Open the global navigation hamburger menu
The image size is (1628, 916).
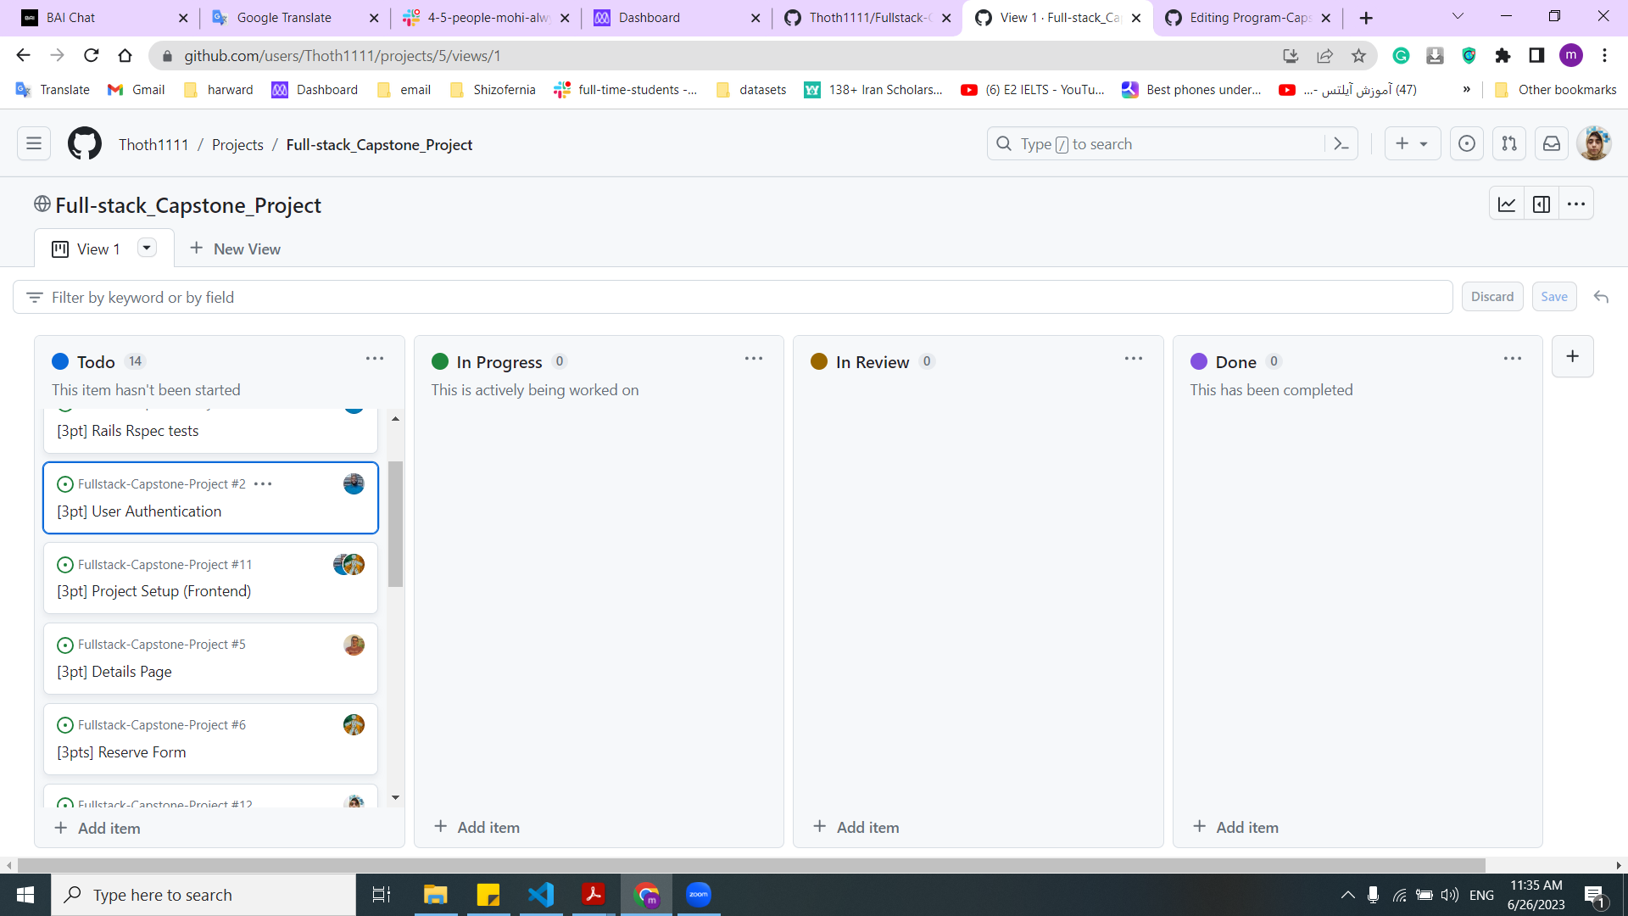(34, 142)
